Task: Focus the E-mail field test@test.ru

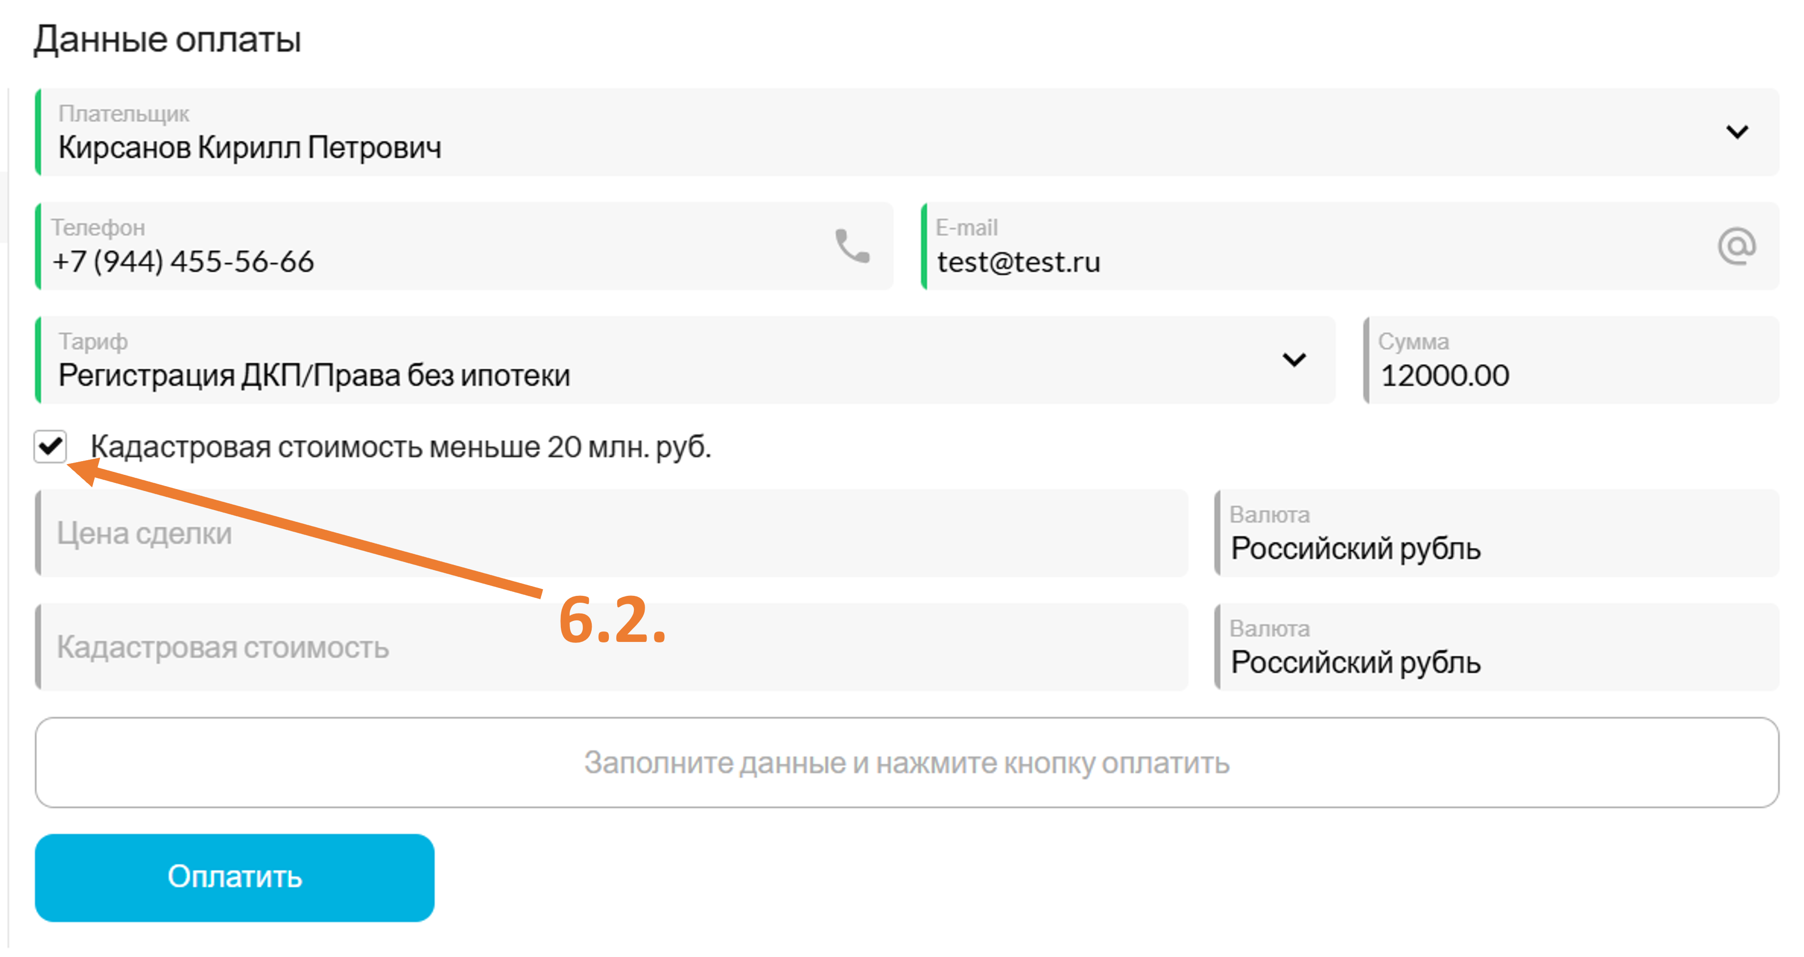Action: pos(1350,245)
